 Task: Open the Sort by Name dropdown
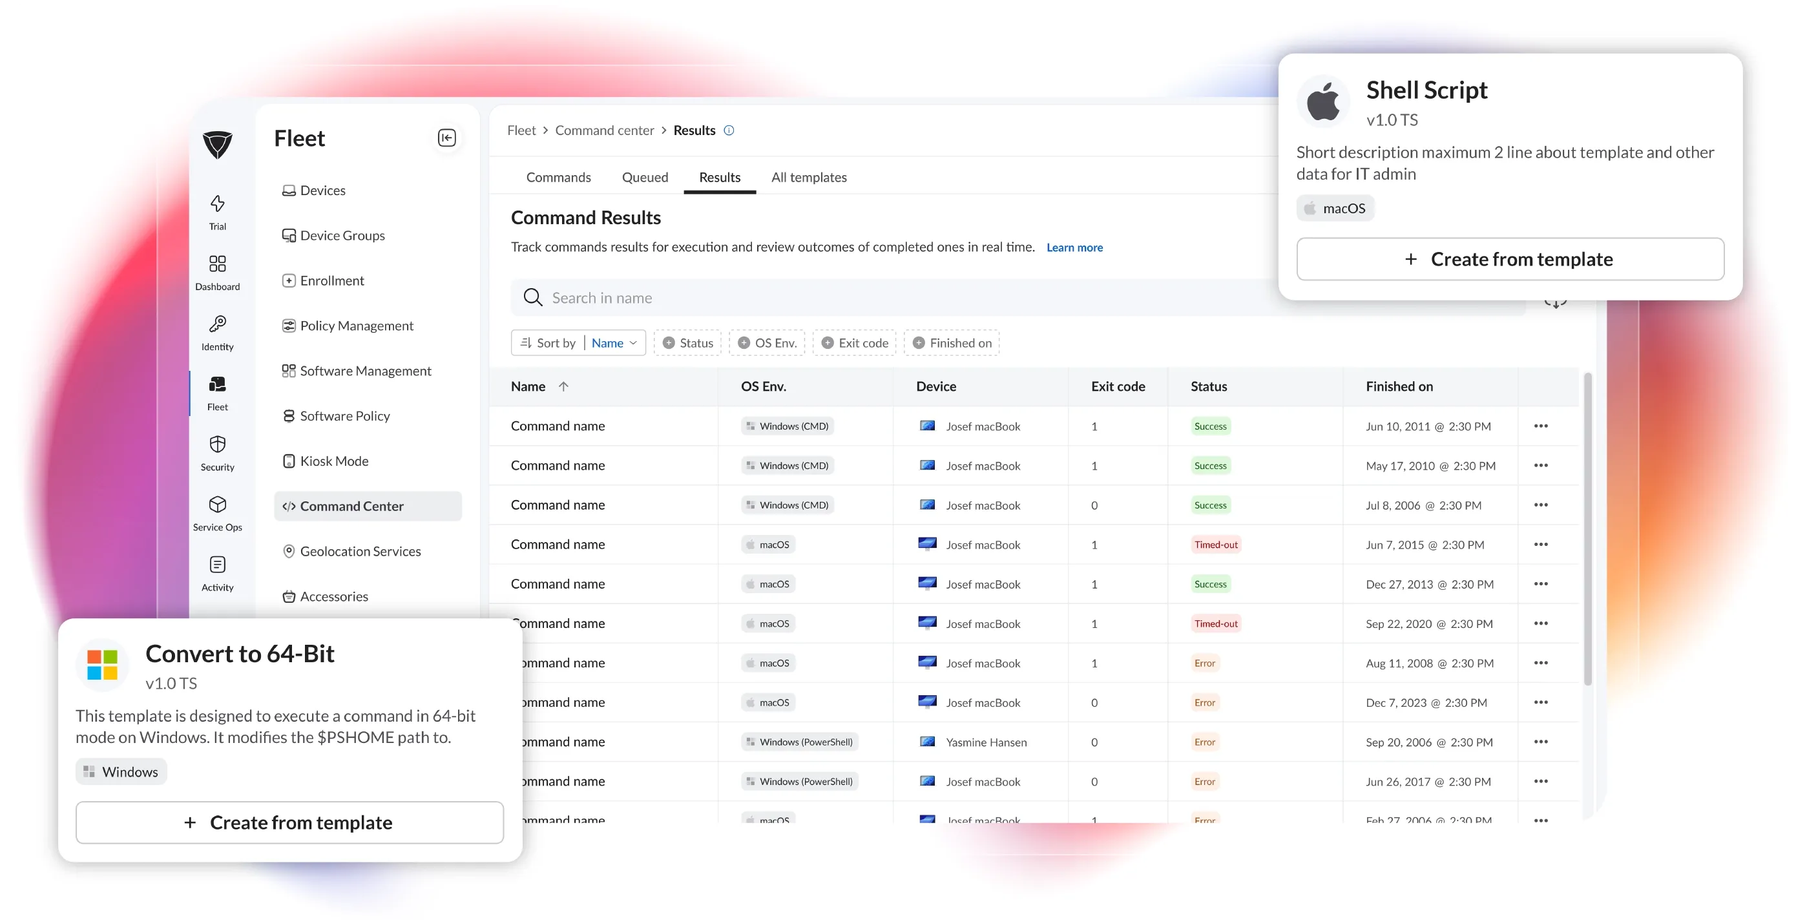click(578, 343)
